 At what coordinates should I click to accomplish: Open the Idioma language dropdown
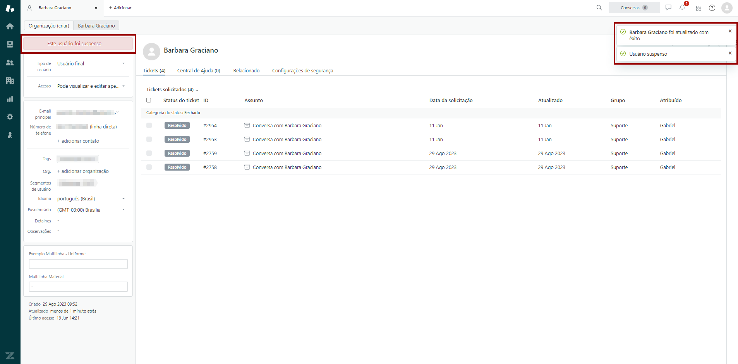(x=91, y=199)
